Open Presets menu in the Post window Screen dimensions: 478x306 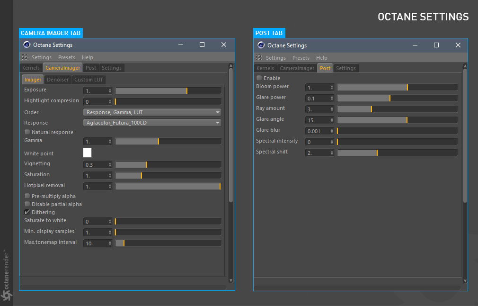pyautogui.click(x=301, y=58)
